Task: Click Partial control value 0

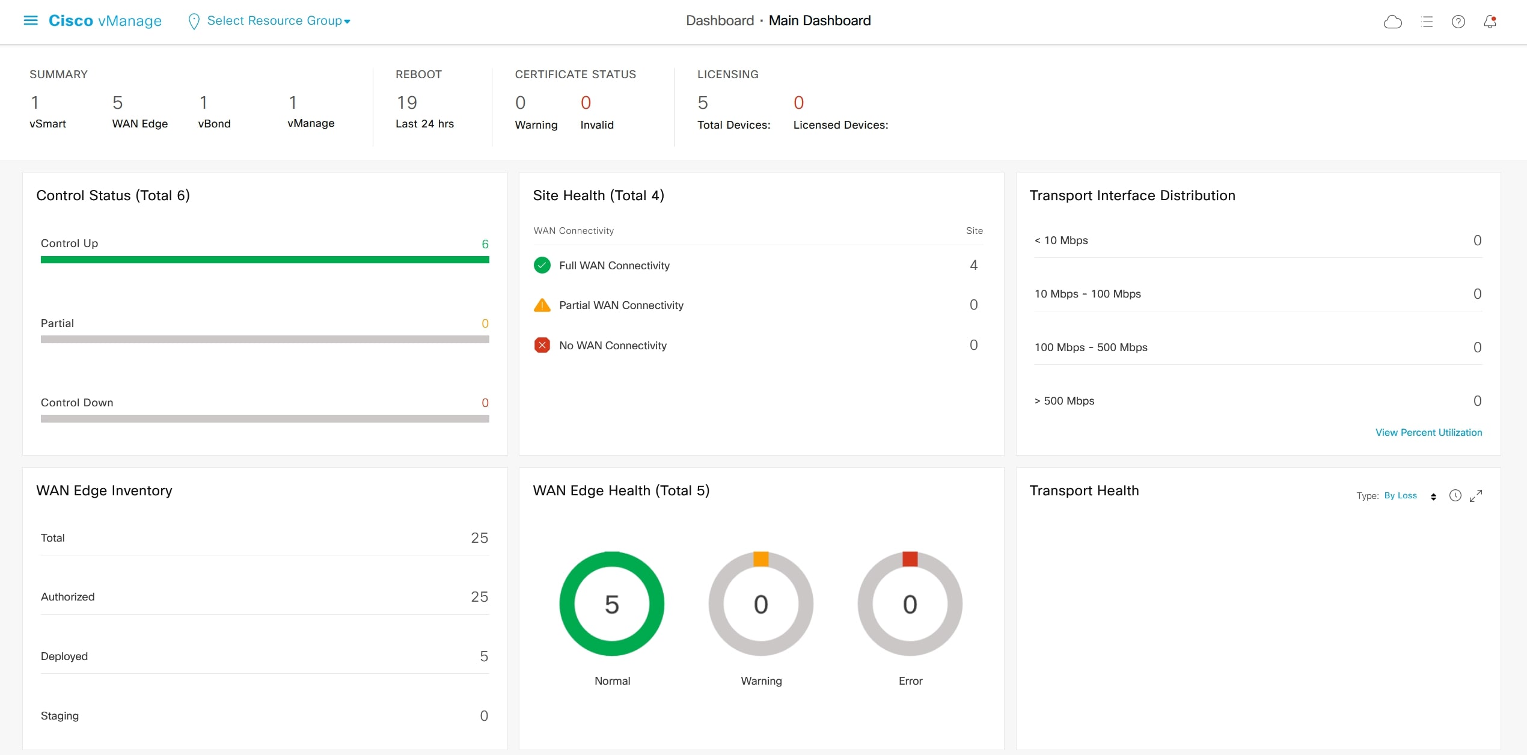Action: tap(485, 323)
